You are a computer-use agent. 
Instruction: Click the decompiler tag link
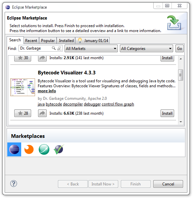click(73, 104)
